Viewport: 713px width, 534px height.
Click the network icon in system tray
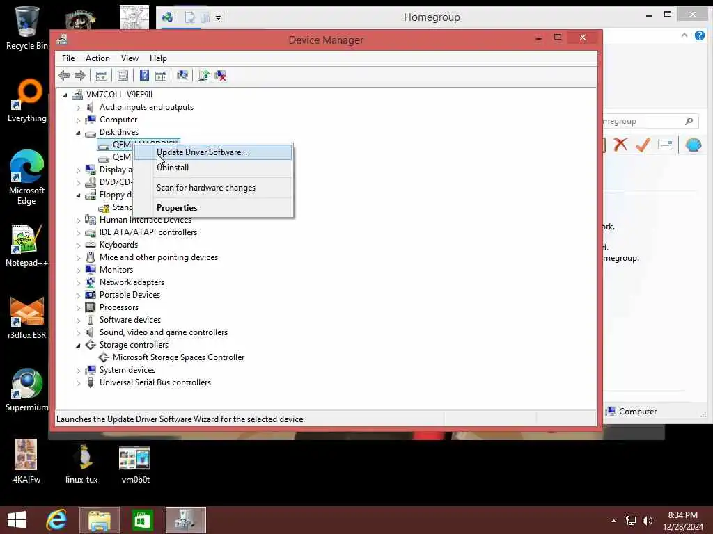click(631, 521)
